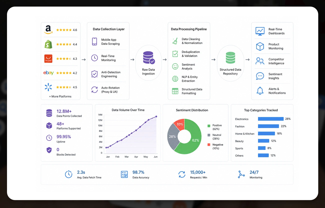Click the "12.8M+" value
The image size is (325, 208).
pyautogui.click(x=64, y=111)
